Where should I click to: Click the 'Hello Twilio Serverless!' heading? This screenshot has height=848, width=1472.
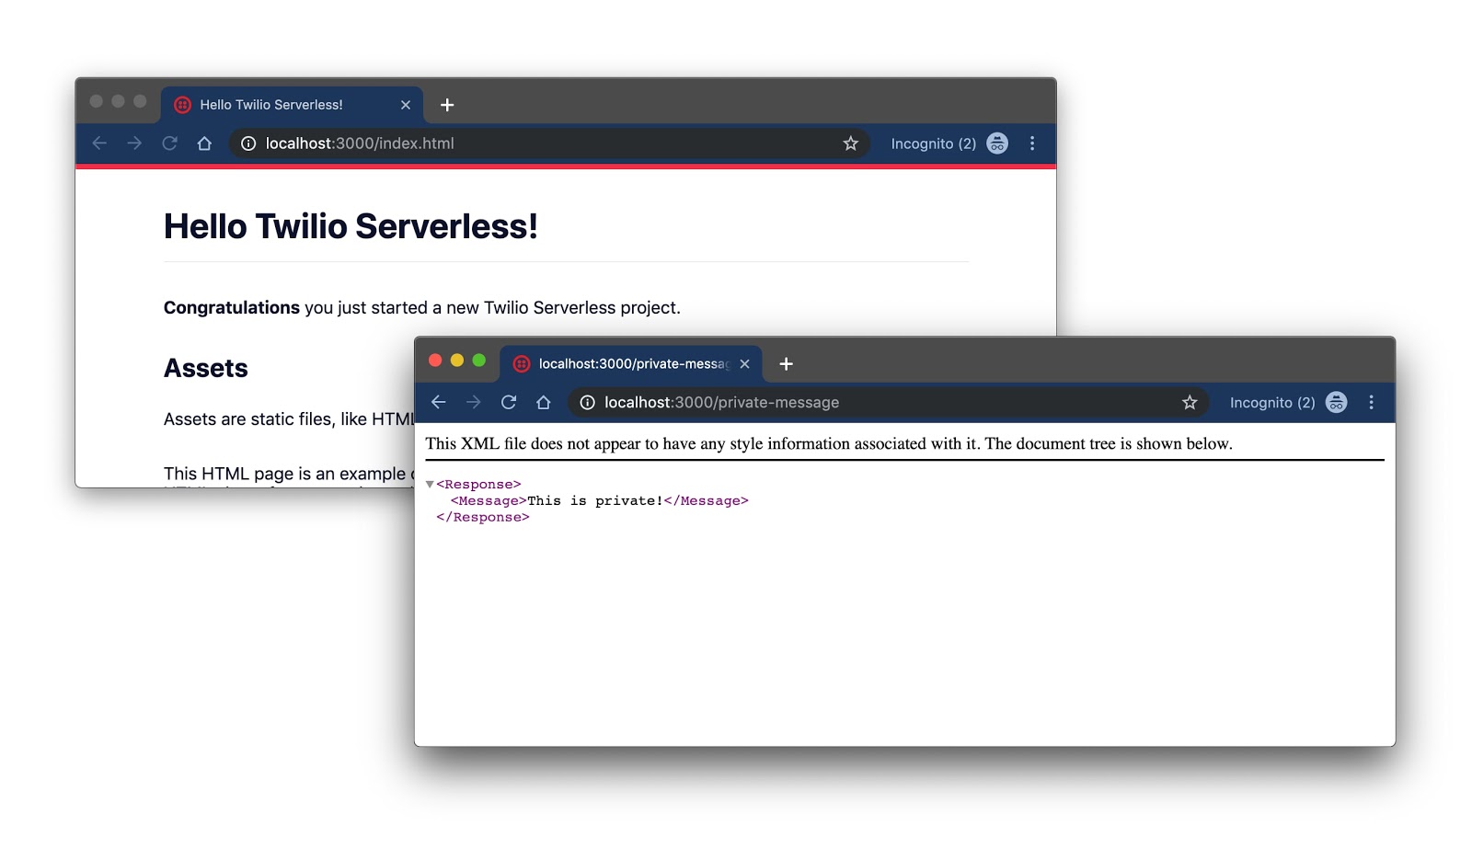(351, 226)
